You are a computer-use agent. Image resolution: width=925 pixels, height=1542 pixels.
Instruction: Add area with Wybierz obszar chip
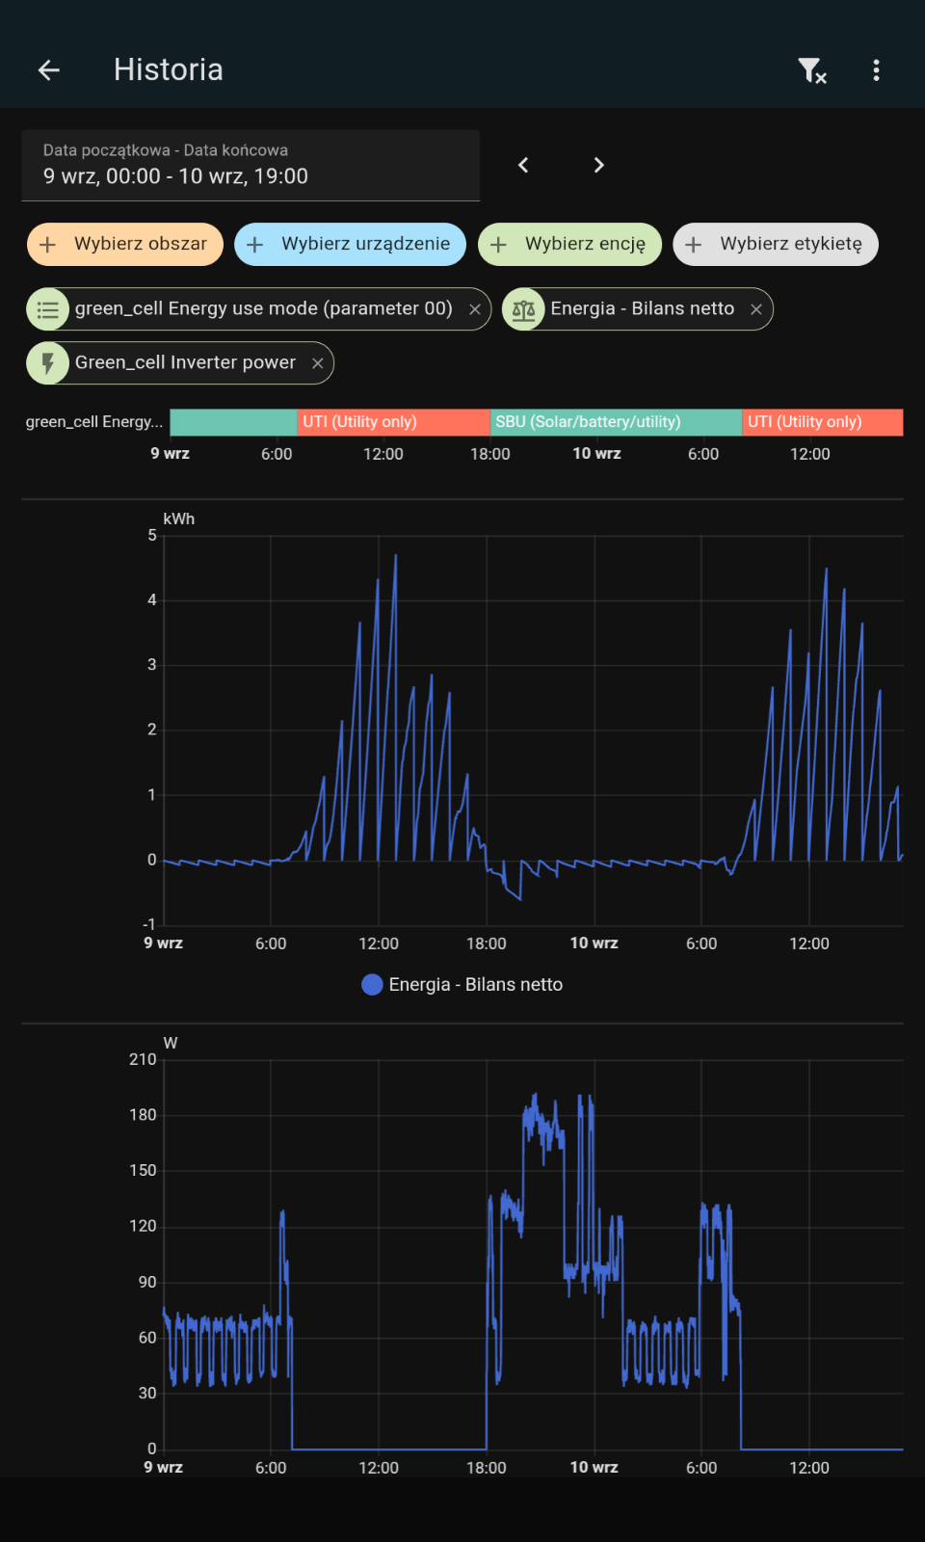[x=125, y=244]
